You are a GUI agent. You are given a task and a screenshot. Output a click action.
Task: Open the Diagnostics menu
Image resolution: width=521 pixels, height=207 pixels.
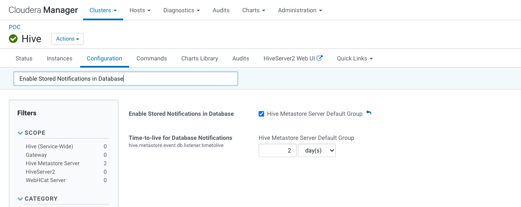pos(182,10)
